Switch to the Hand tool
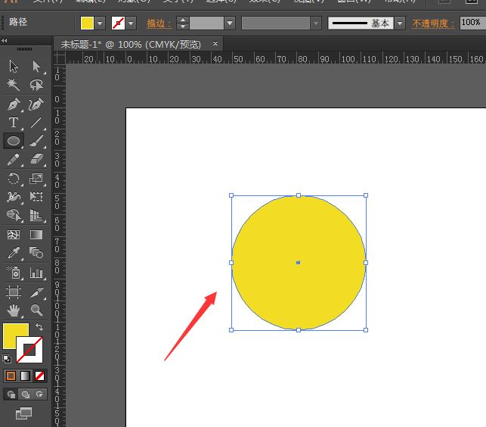486x427 pixels. coord(14,310)
